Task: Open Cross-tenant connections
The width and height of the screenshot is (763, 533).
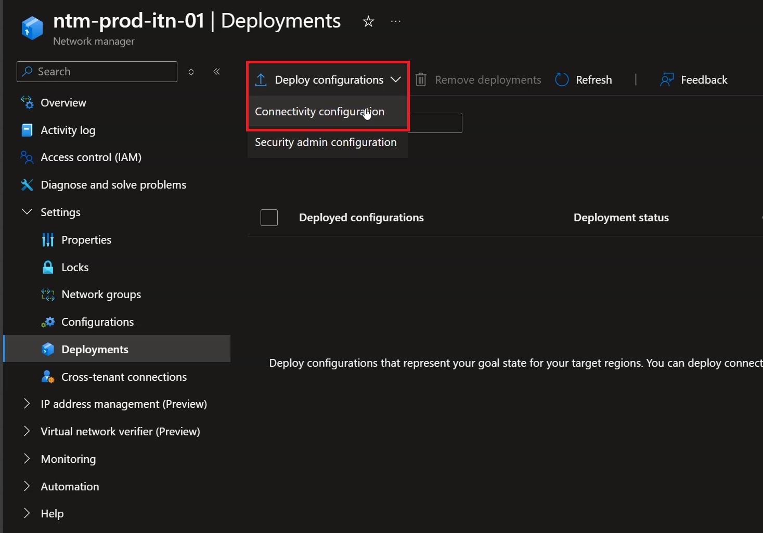Action: coord(124,377)
